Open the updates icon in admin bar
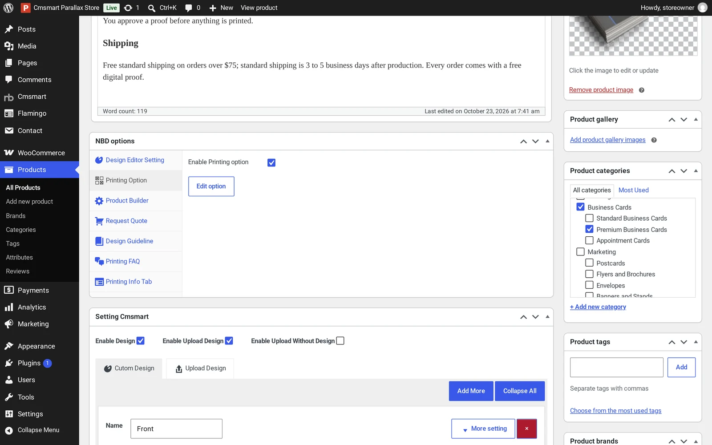This screenshot has width=712, height=445. point(128,8)
